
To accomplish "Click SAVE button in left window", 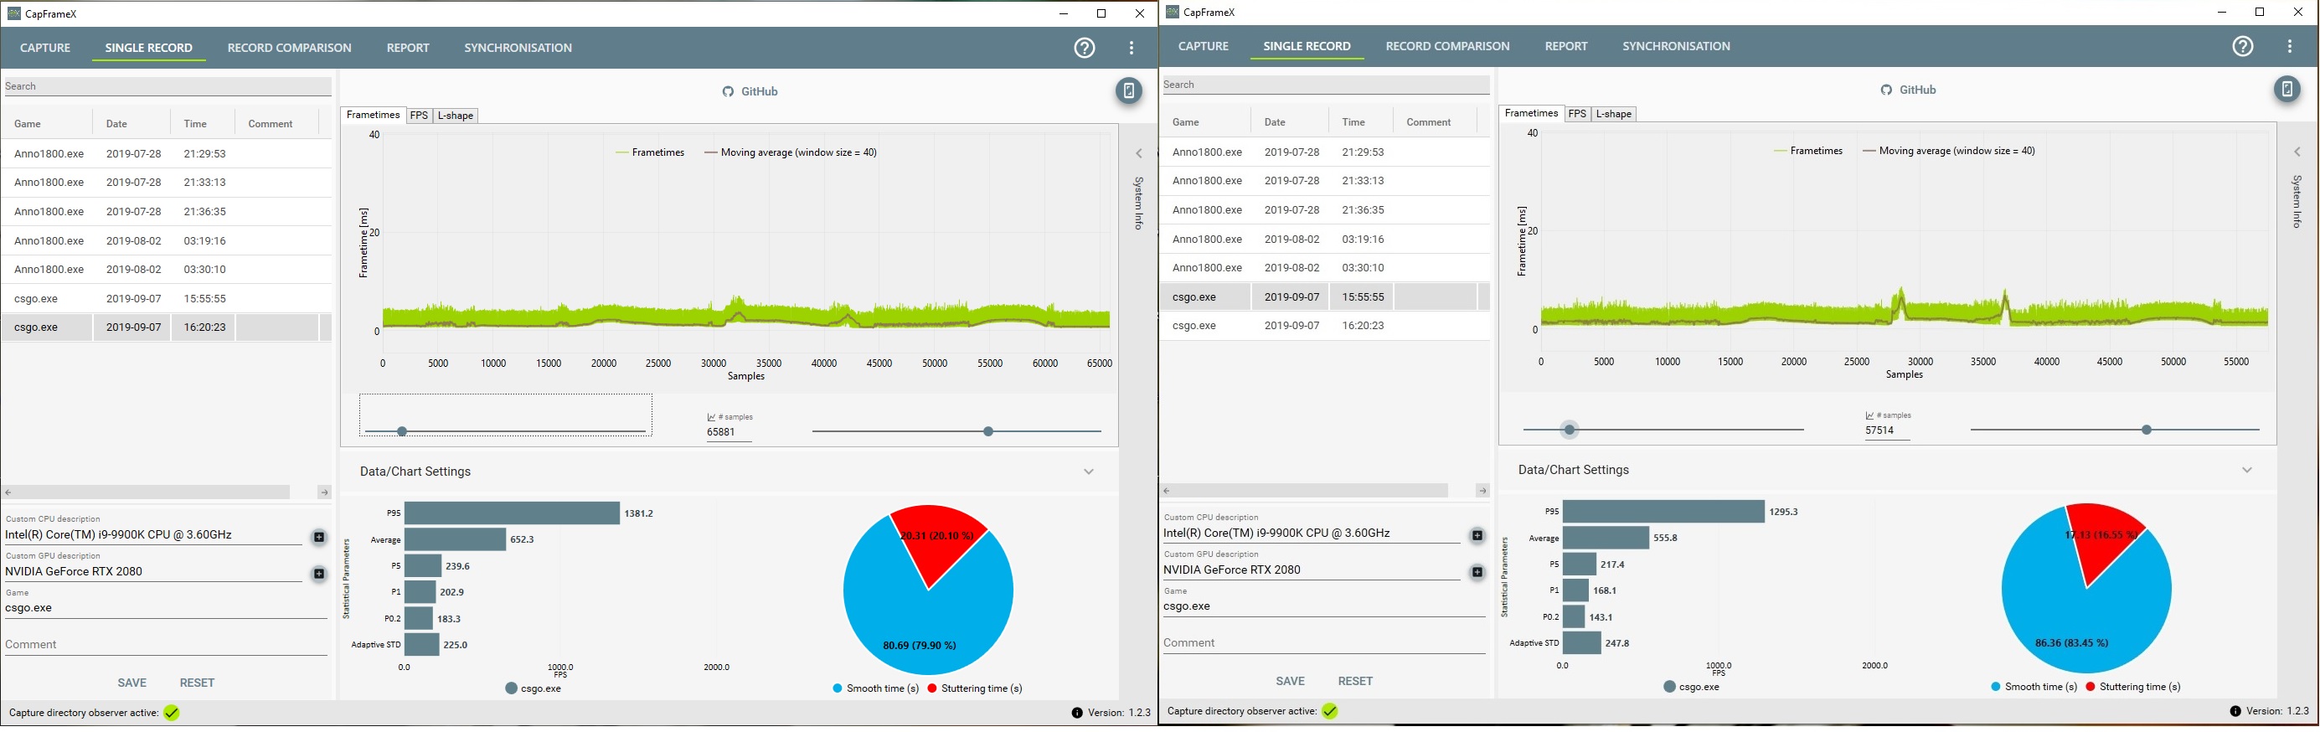I will click(x=131, y=683).
